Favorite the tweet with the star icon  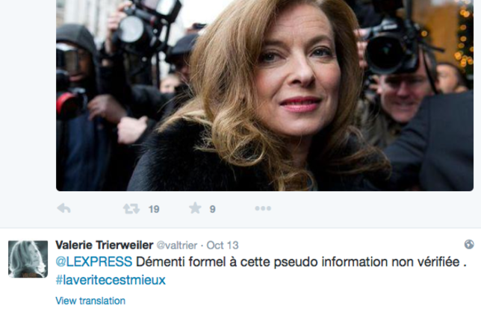(x=195, y=208)
